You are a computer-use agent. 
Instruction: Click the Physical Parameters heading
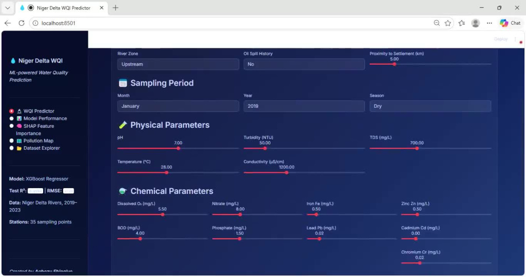pyautogui.click(x=170, y=125)
